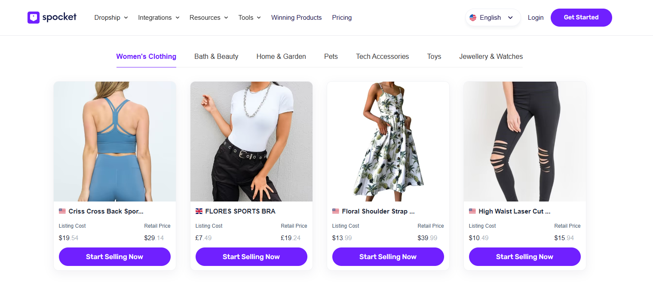Screen dimensions: 653x290
Task: Click the chevron next to Dropship
Action: (x=126, y=18)
